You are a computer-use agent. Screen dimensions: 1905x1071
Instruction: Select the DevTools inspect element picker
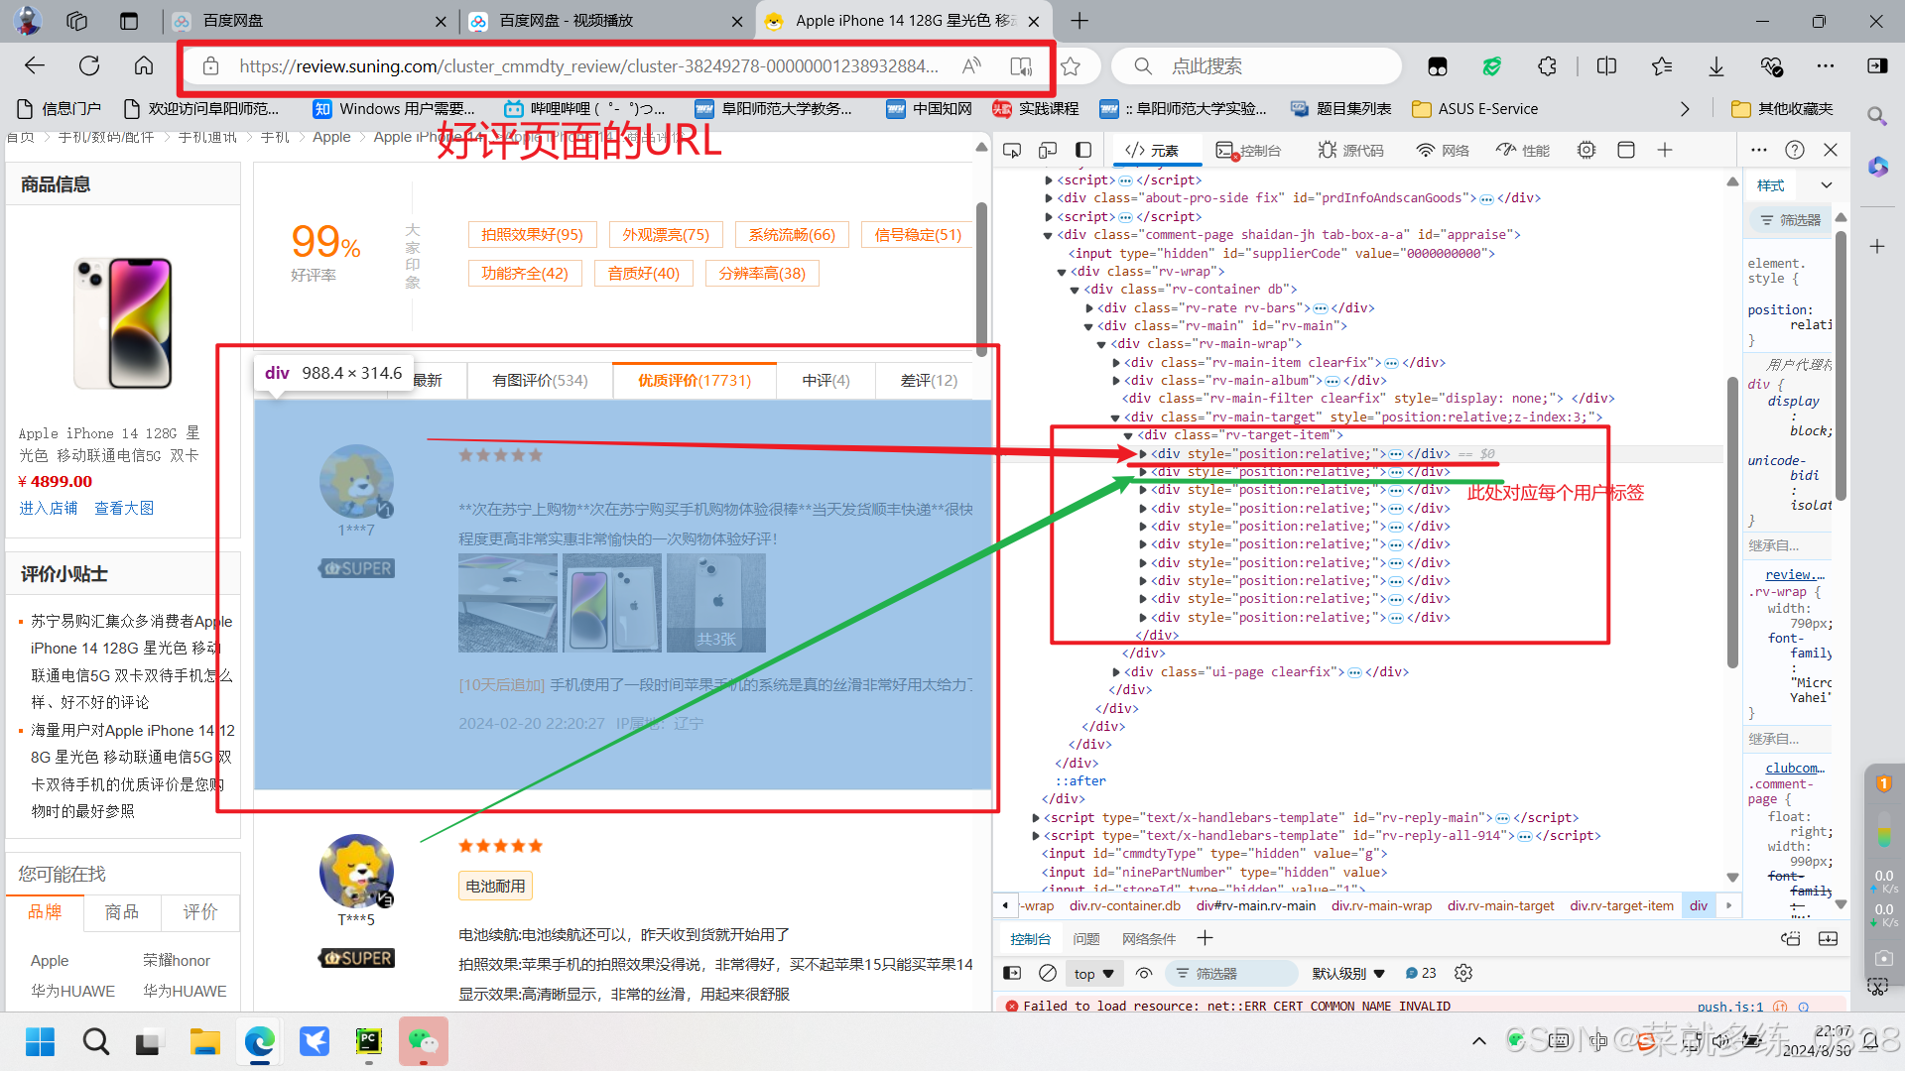pyautogui.click(x=1012, y=151)
